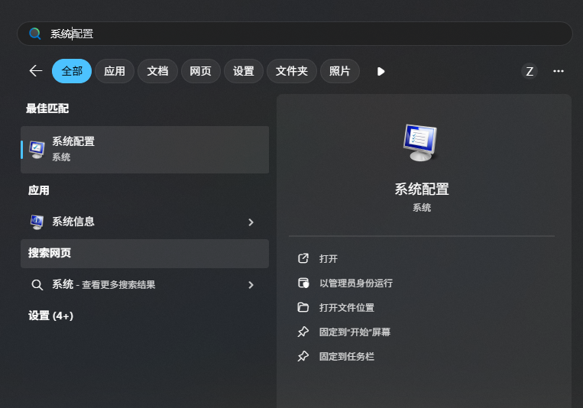Click the search magnifier icon in search box

pos(34,34)
